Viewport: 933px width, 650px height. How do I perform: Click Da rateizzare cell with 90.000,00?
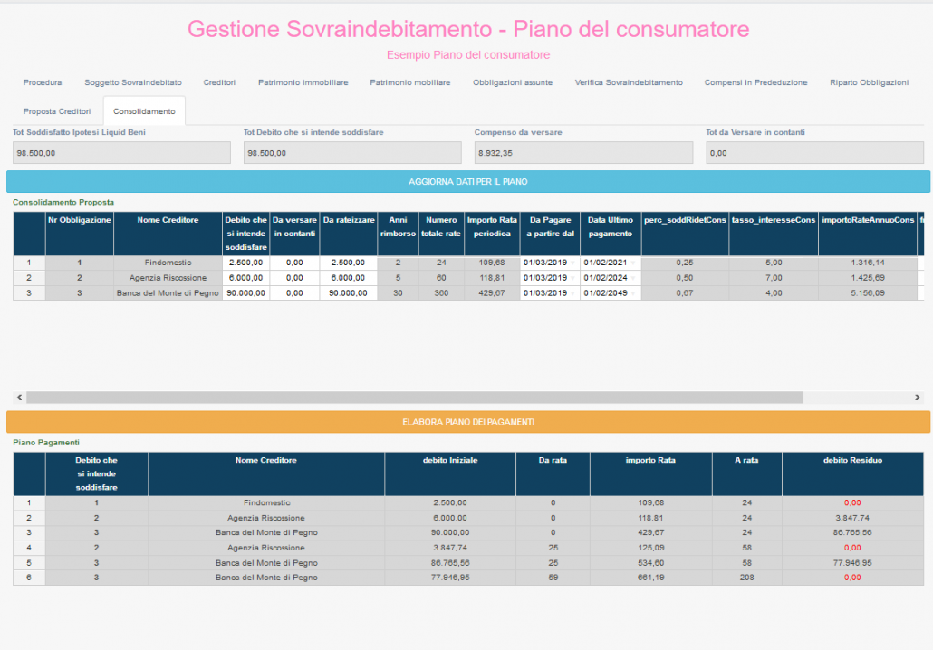tap(348, 293)
